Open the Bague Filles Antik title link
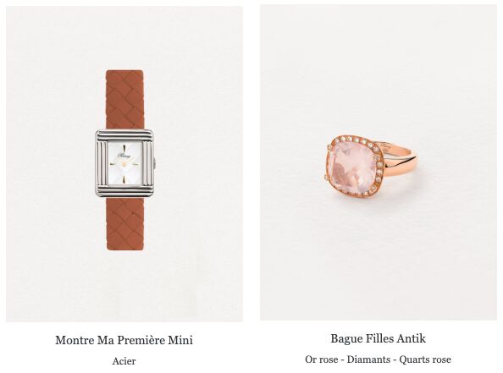 click(379, 338)
